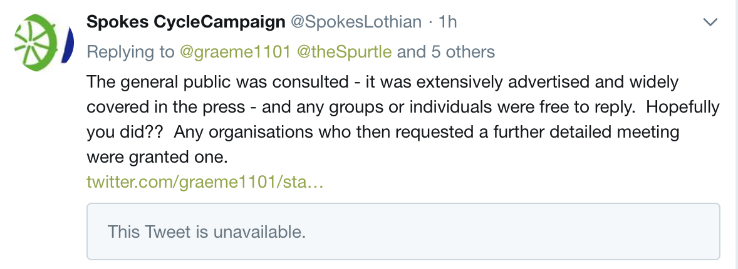Click the 'were granted one.' final line
Viewport: 738px width, 269px height.
pyautogui.click(x=157, y=157)
